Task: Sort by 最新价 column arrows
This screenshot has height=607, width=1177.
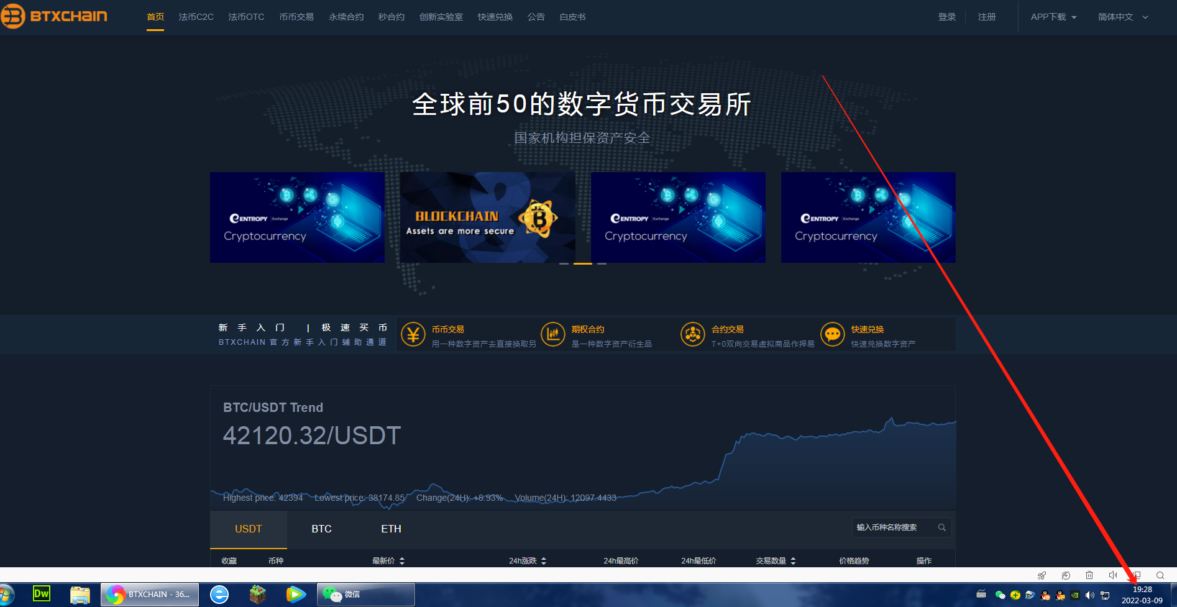Action: [402, 561]
